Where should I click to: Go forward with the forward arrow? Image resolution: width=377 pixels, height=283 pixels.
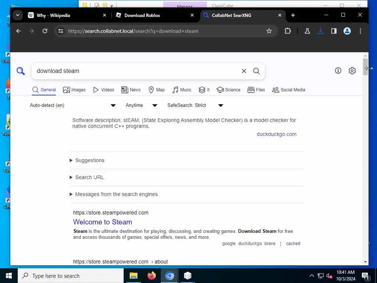[32, 31]
